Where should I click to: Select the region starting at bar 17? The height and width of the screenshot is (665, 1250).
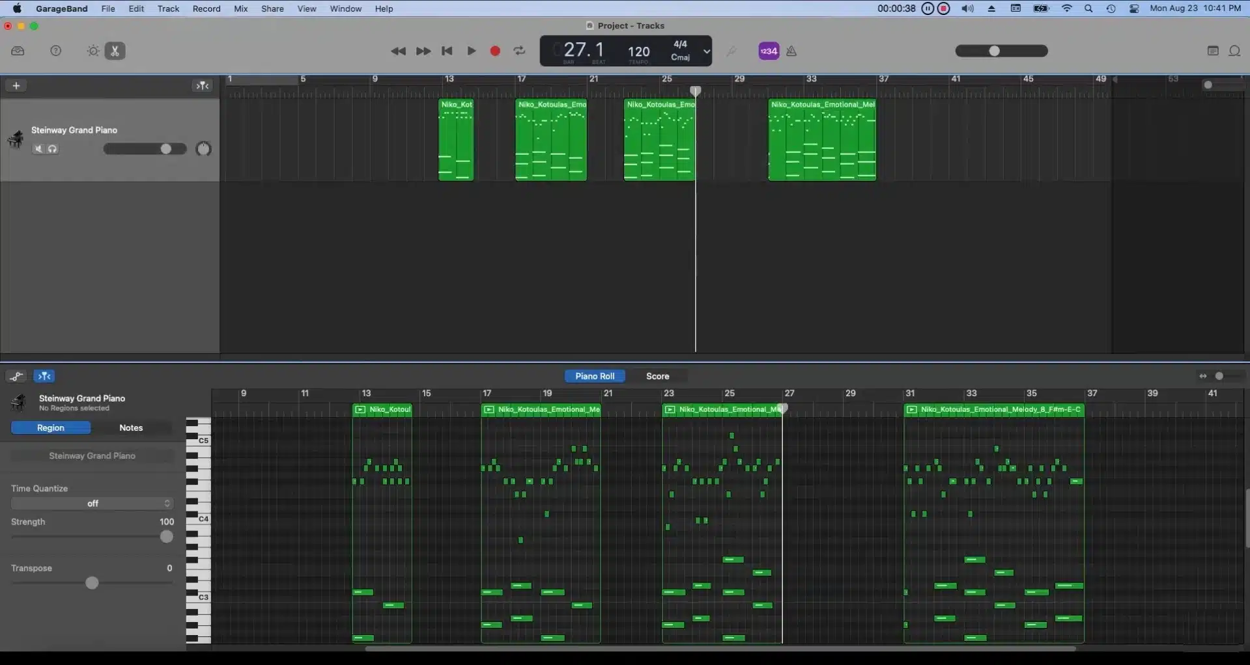click(551, 140)
